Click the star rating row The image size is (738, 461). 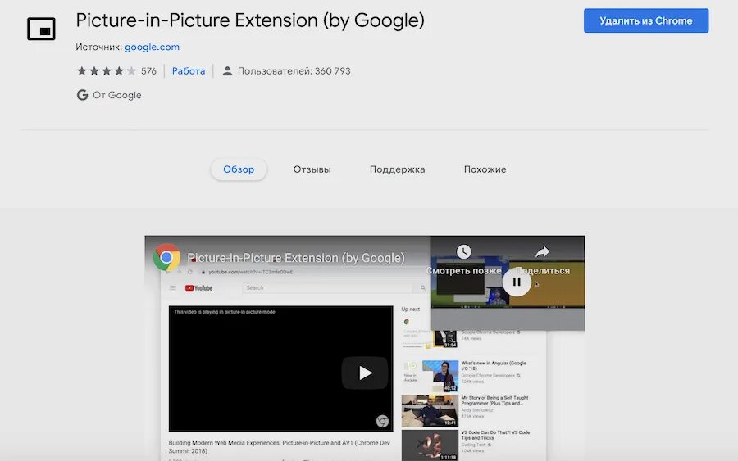[x=107, y=71]
